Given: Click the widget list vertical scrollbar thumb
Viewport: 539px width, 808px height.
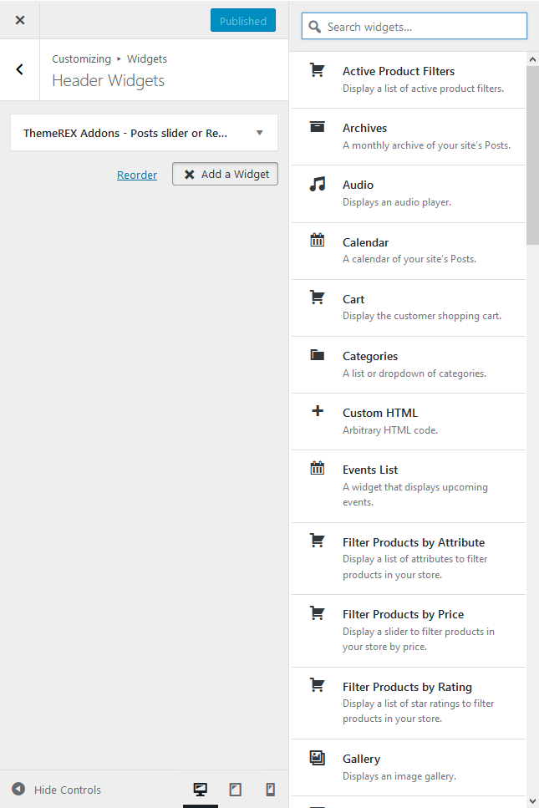Looking at the screenshot, I should tap(532, 155).
